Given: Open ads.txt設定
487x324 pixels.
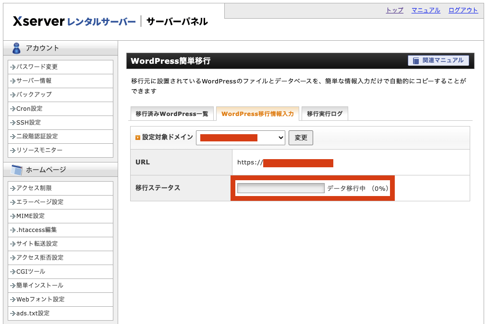Looking at the screenshot, I should click(x=61, y=313).
